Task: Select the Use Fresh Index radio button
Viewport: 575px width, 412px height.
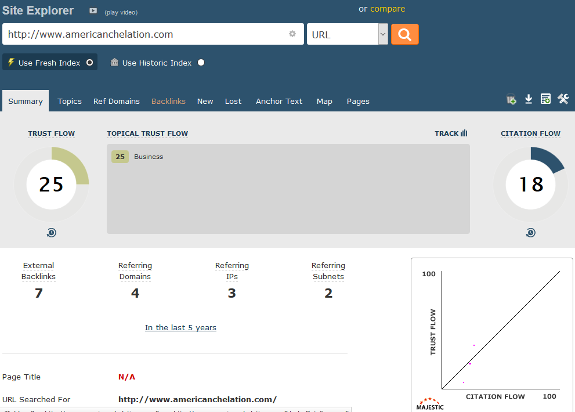Action: 89,63
